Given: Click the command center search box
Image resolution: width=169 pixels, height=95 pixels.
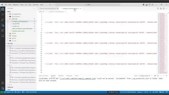Looking at the screenshot, I should [88, 4].
